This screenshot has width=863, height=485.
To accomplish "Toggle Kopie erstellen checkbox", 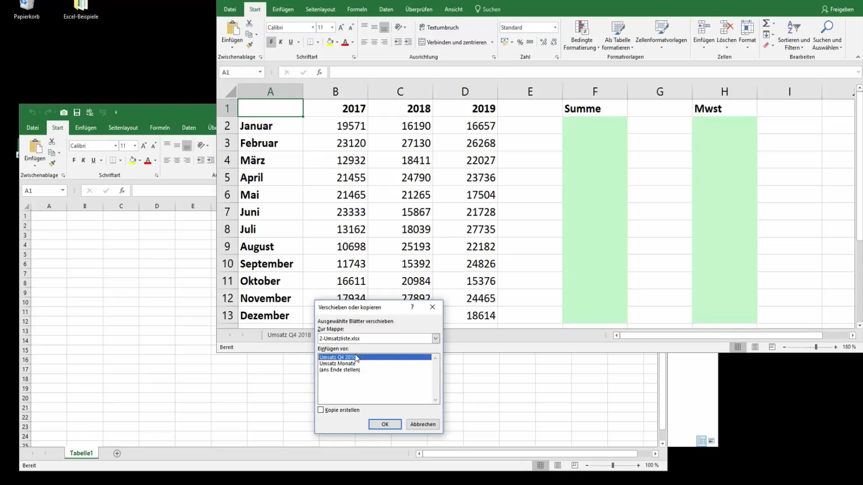I will [320, 410].
